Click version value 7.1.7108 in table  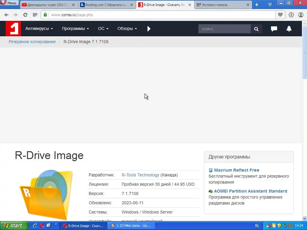130,193
